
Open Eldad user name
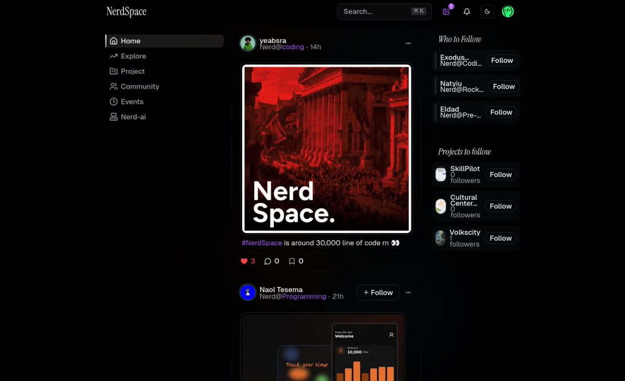[449, 109]
